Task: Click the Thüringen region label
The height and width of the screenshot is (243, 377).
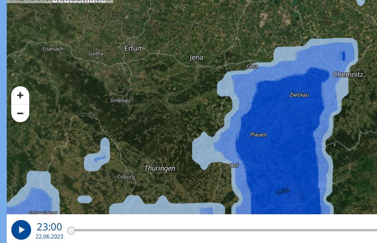Action: (x=160, y=168)
